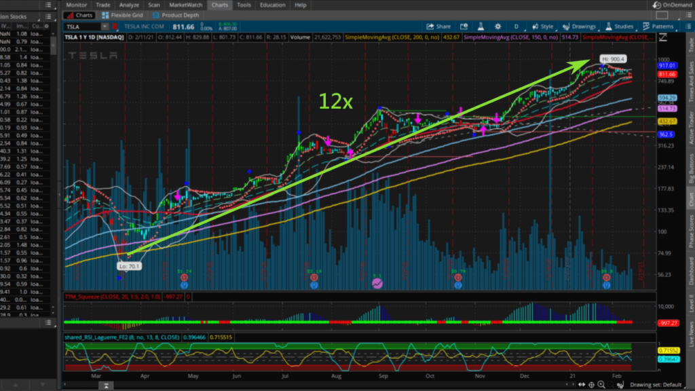Go to the MarketWatch tab
695x391 pixels.
click(x=186, y=5)
